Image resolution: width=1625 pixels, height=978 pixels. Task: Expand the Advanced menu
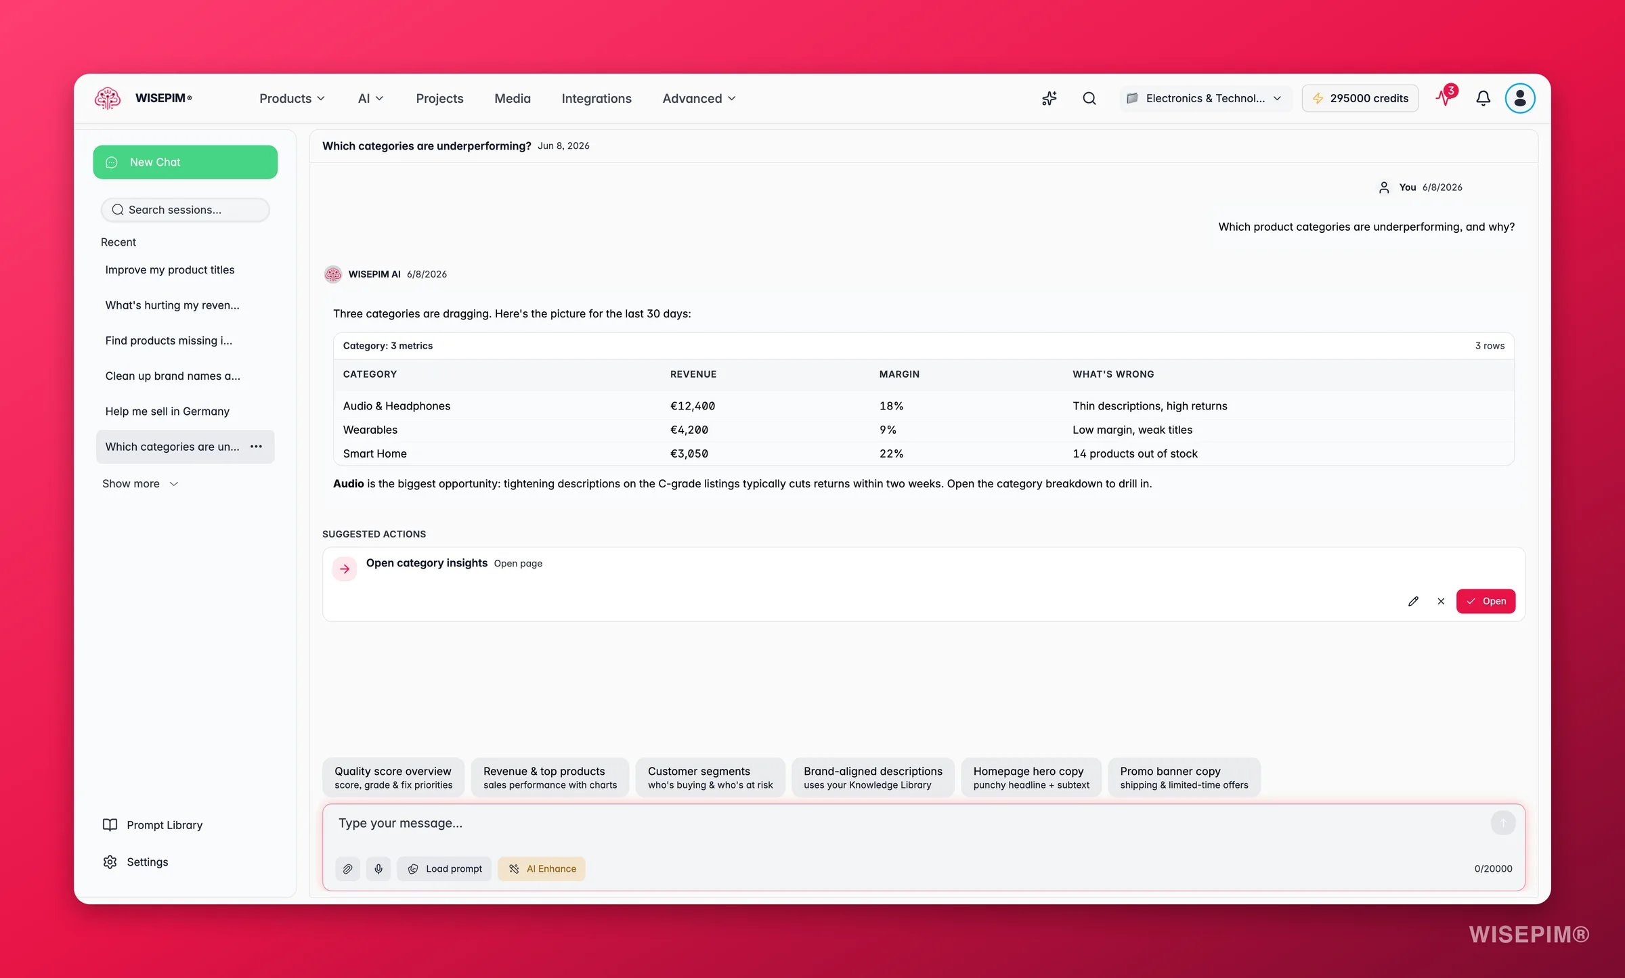699,98
